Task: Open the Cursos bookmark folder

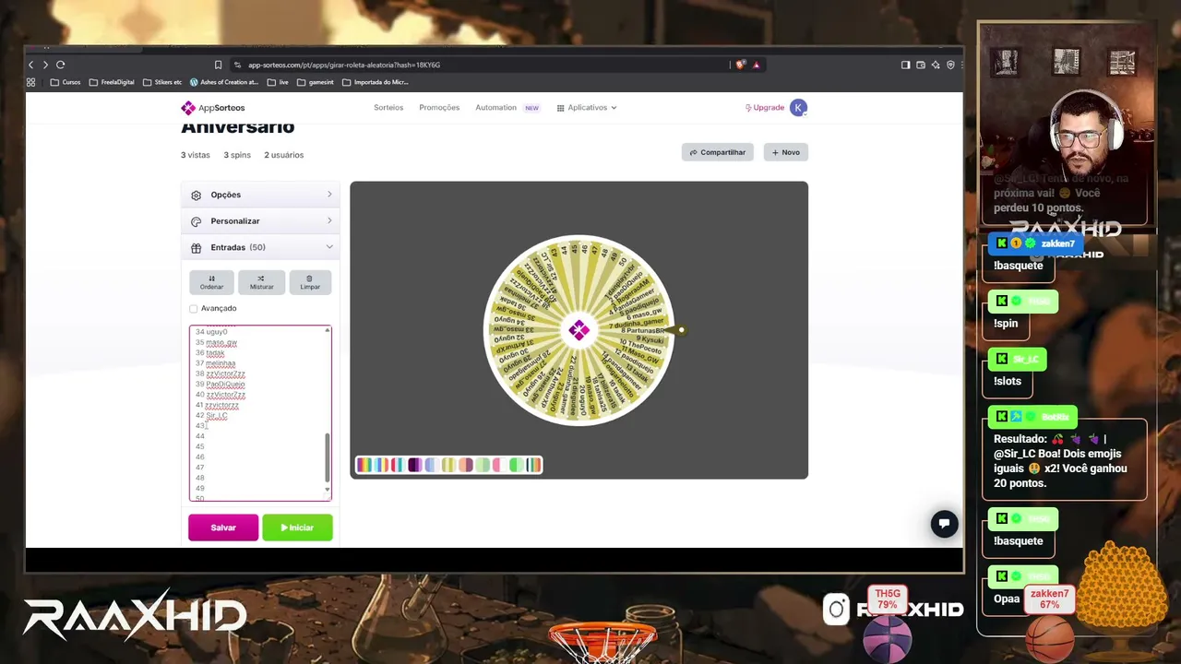Action: [x=66, y=82]
